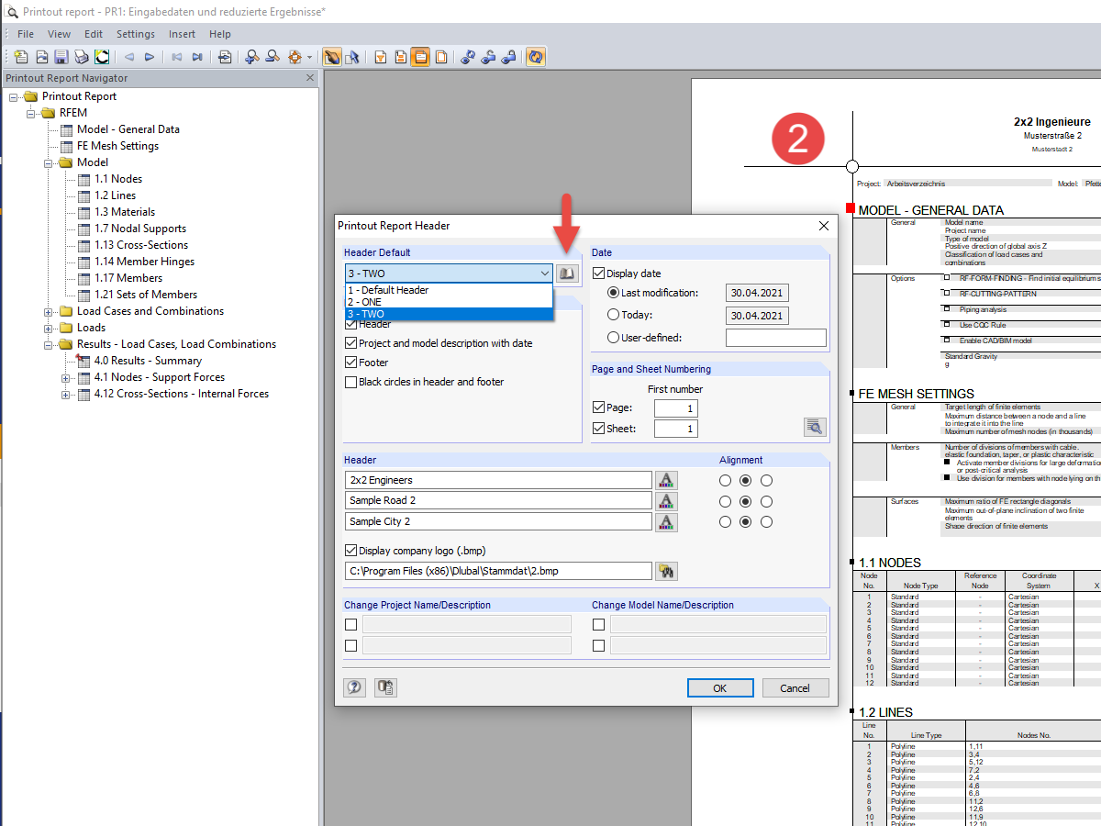Screen dimensions: 1101x826
Task: Toggle the Display date checkbox
Action: tap(599, 273)
